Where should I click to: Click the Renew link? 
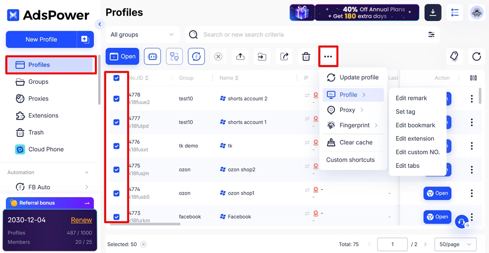[81, 220]
